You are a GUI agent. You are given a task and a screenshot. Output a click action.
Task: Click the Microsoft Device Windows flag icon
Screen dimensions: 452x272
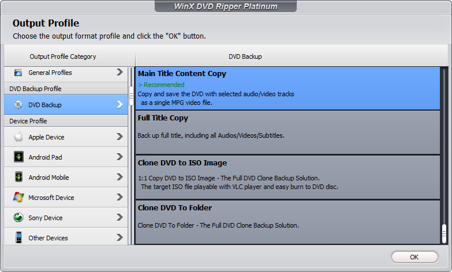[18, 197]
